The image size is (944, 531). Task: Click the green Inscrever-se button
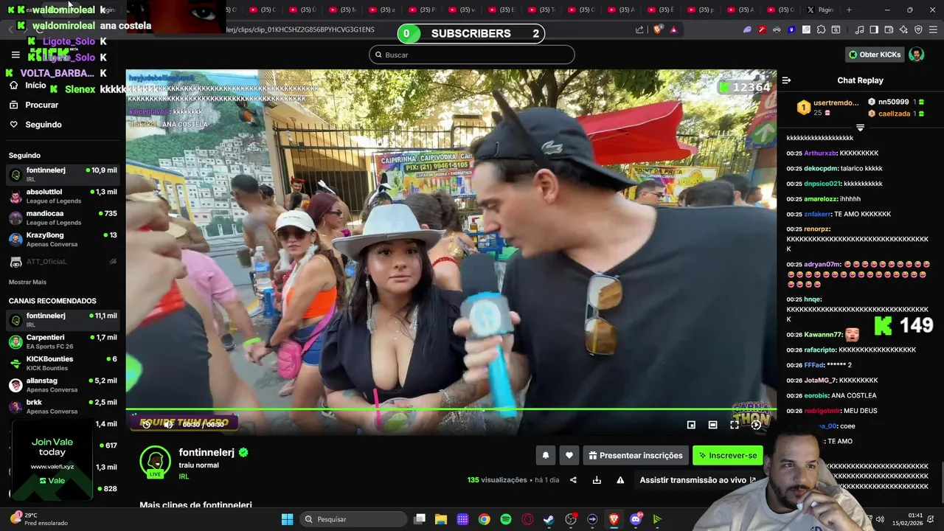coord(727,456)
